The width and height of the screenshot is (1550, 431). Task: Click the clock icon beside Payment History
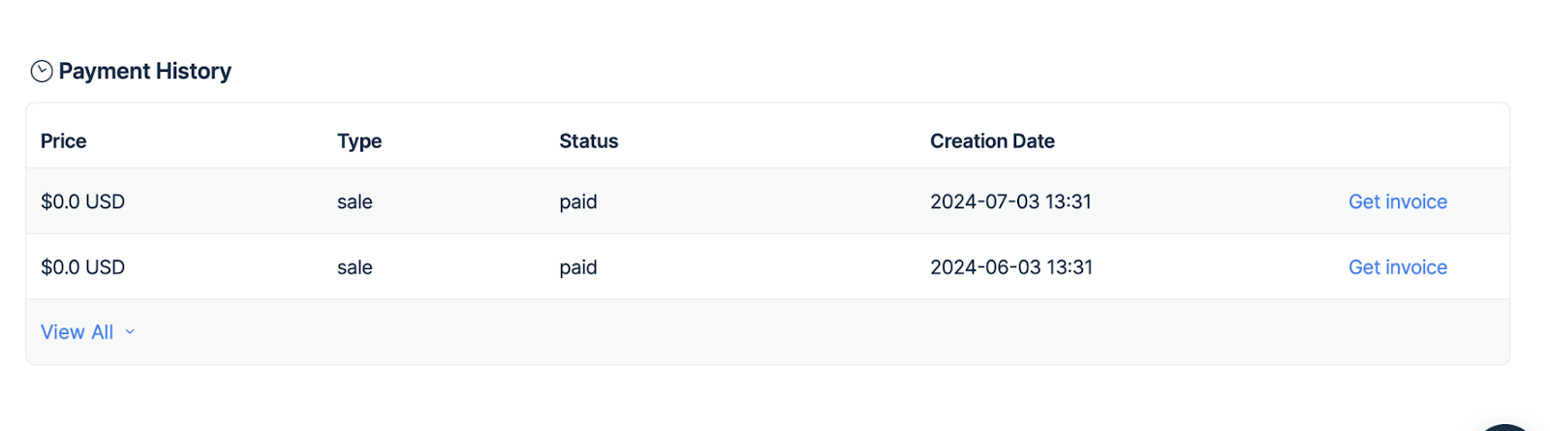click(x=42, y=71)
